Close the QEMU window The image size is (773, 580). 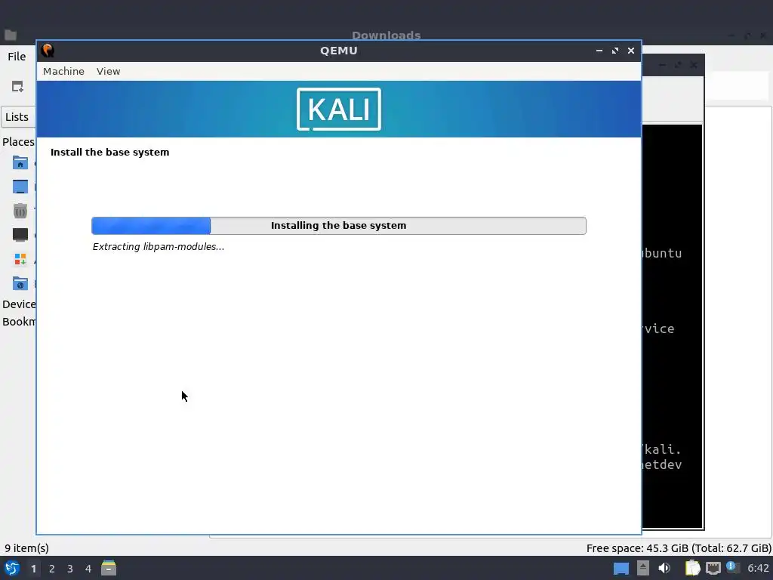pyautogui.click(x=631, y=51)
